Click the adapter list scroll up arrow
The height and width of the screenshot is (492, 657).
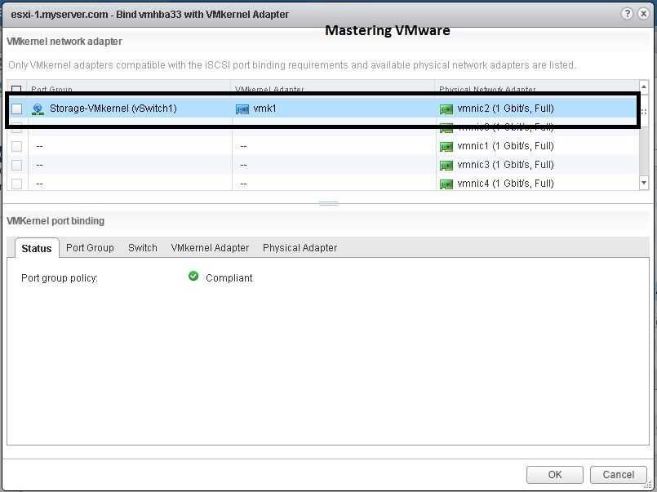(x=644, y=86)
